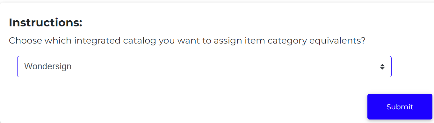Click the "Submit" label text

(400, 107)
